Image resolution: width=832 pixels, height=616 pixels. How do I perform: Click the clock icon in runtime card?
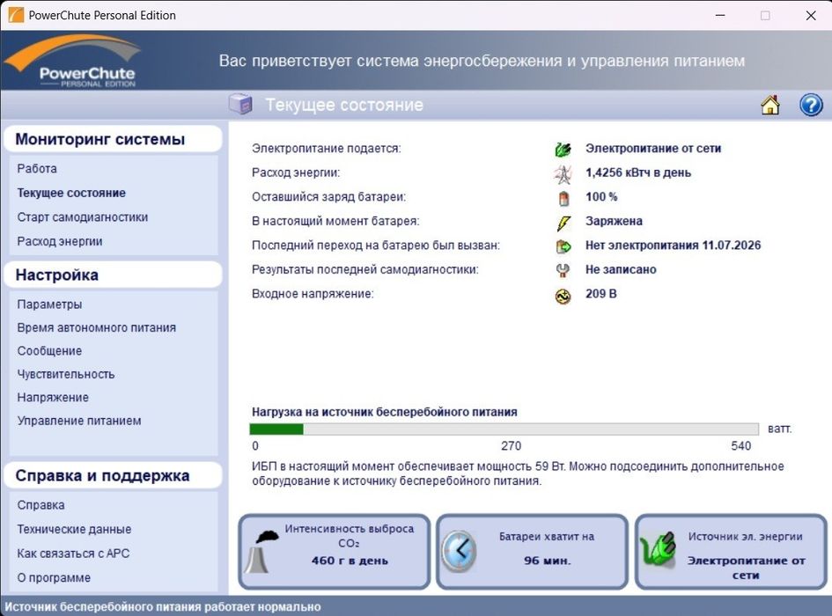(459, 551)
